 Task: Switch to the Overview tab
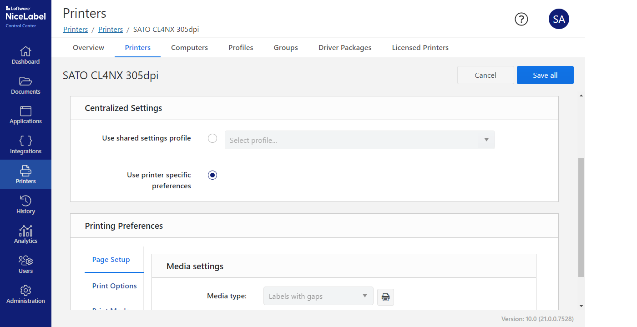88,47
